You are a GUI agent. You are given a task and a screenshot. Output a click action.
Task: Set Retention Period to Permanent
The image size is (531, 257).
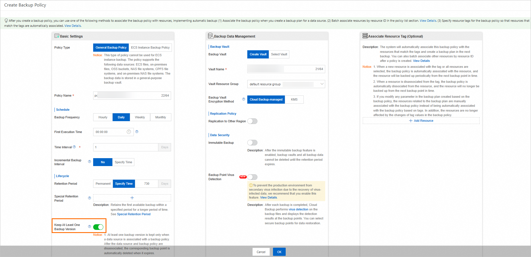click(103, 184)
